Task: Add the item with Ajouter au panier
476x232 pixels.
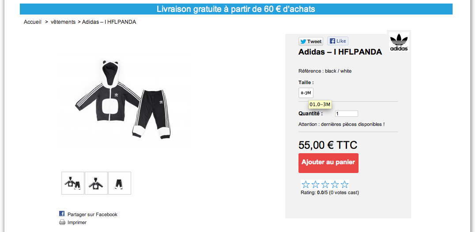Action: tap(329, 163)
